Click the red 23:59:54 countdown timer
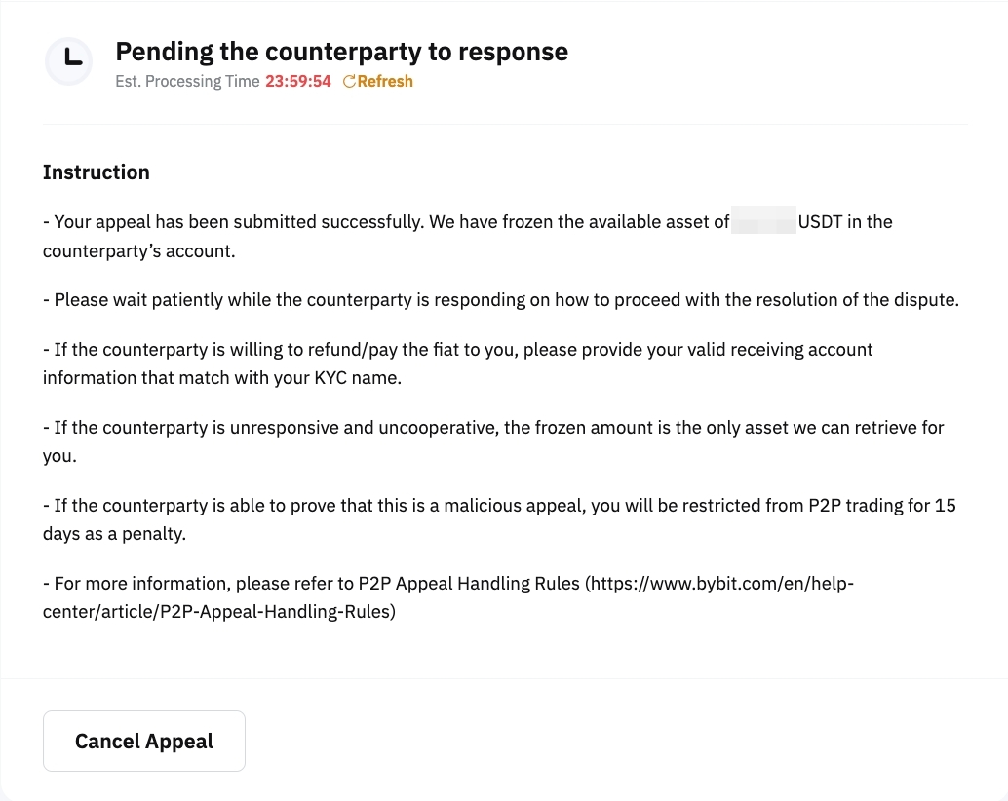Viewport: 1008px width, 801px height. [x=297, y=82]
